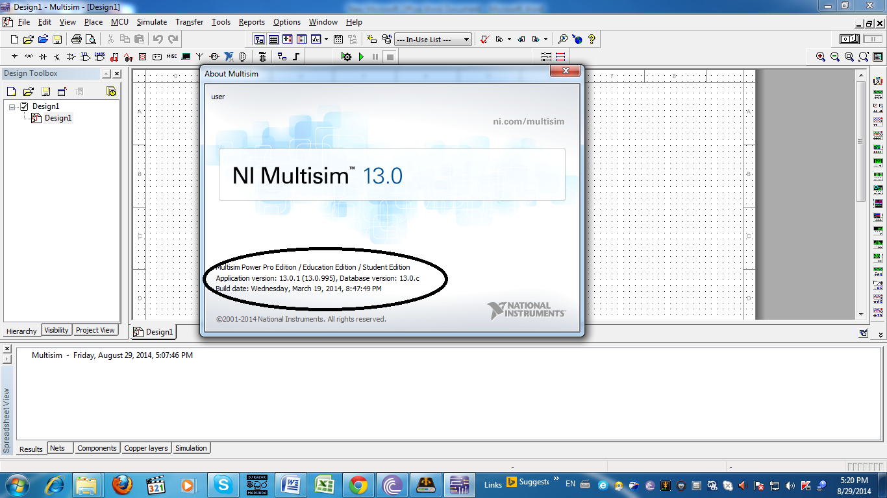Place a MISC component
The image size is (887, 498).
pyautogui.click(x=171, y=57)
